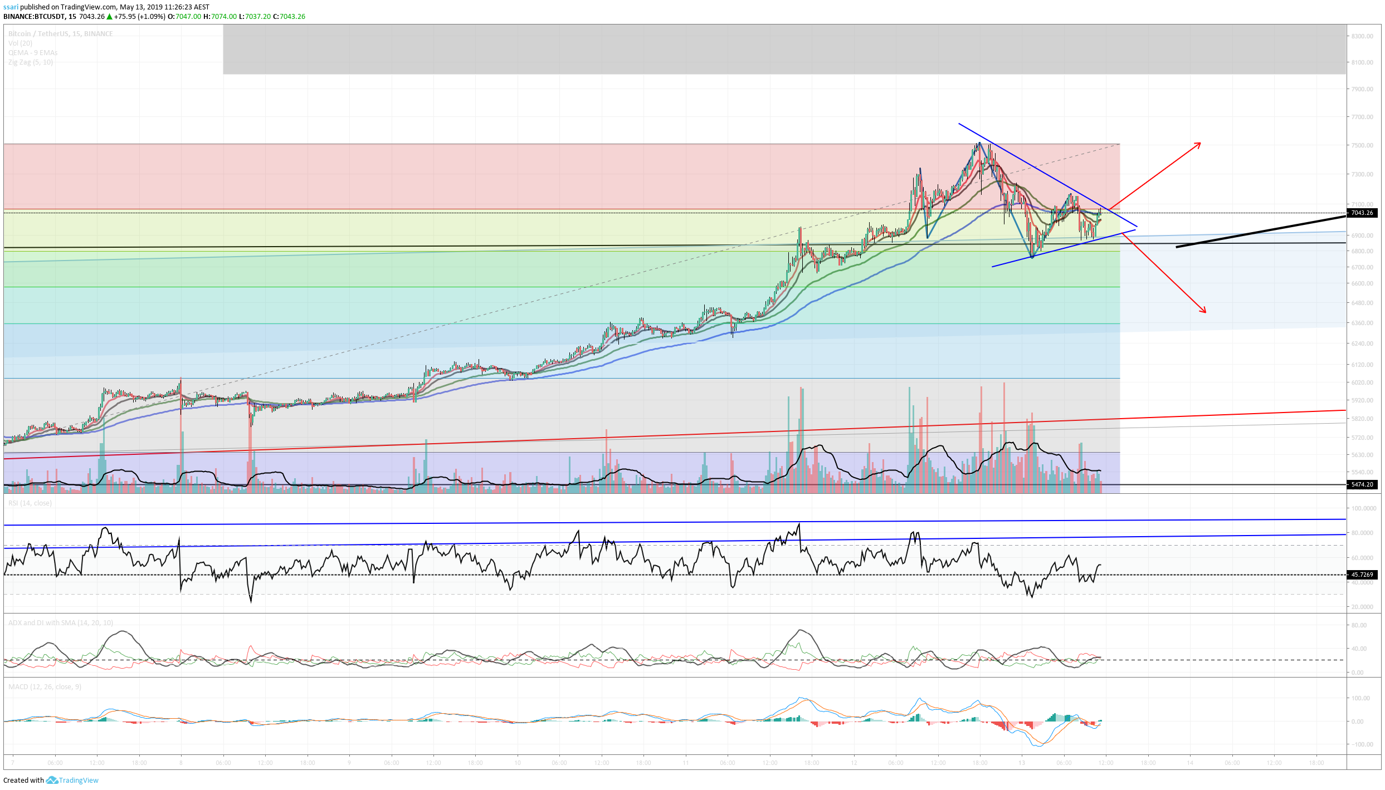
Task: Select the RSI (14, close) pane label
Action: tap(30, 503)
